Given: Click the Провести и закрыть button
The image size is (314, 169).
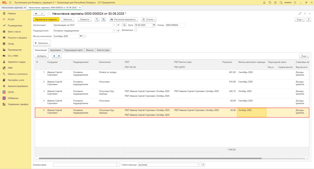Looking at the screenshot, I should pos(46,19).
